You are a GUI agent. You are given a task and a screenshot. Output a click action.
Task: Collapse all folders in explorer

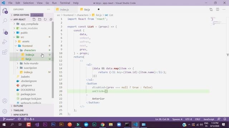pyautogui.click(x=51, y=19)
